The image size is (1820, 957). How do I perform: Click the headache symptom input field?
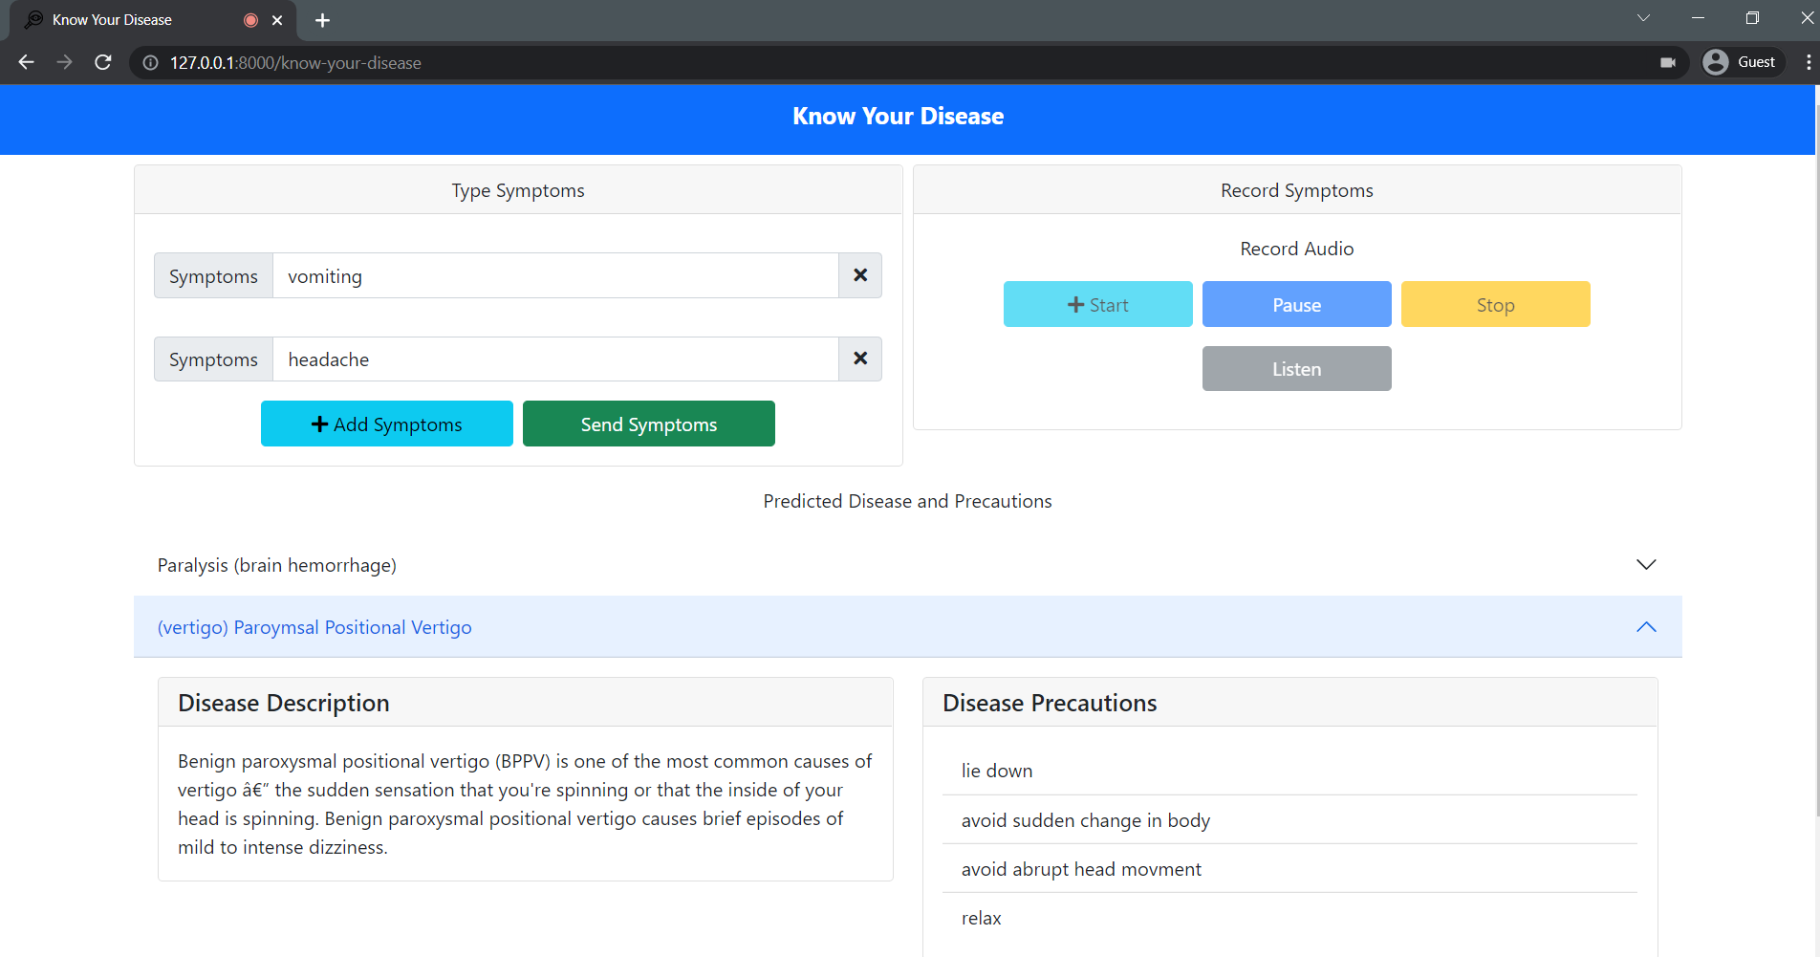[555, 359]
